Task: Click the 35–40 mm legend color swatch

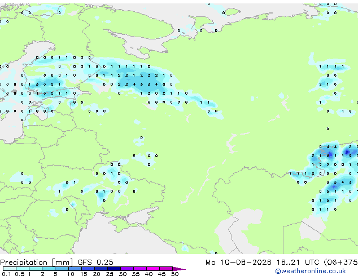Action: [139, 269]
